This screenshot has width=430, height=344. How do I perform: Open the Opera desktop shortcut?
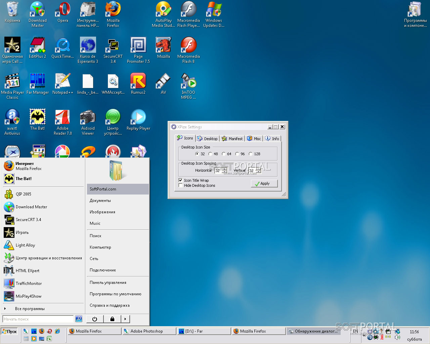[x=63, y=12]
